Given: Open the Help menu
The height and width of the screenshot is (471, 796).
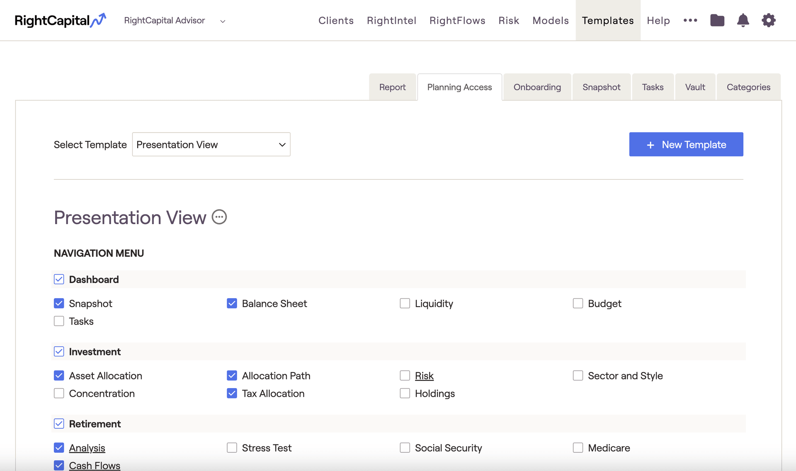Looking at the screenshot, I should (658, 21).
